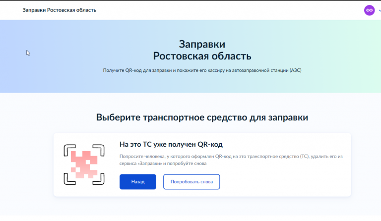This screenshot has width=381, height=221.
Task: Click the crossed-out QR-code illustration
Action: pos(84,165)
